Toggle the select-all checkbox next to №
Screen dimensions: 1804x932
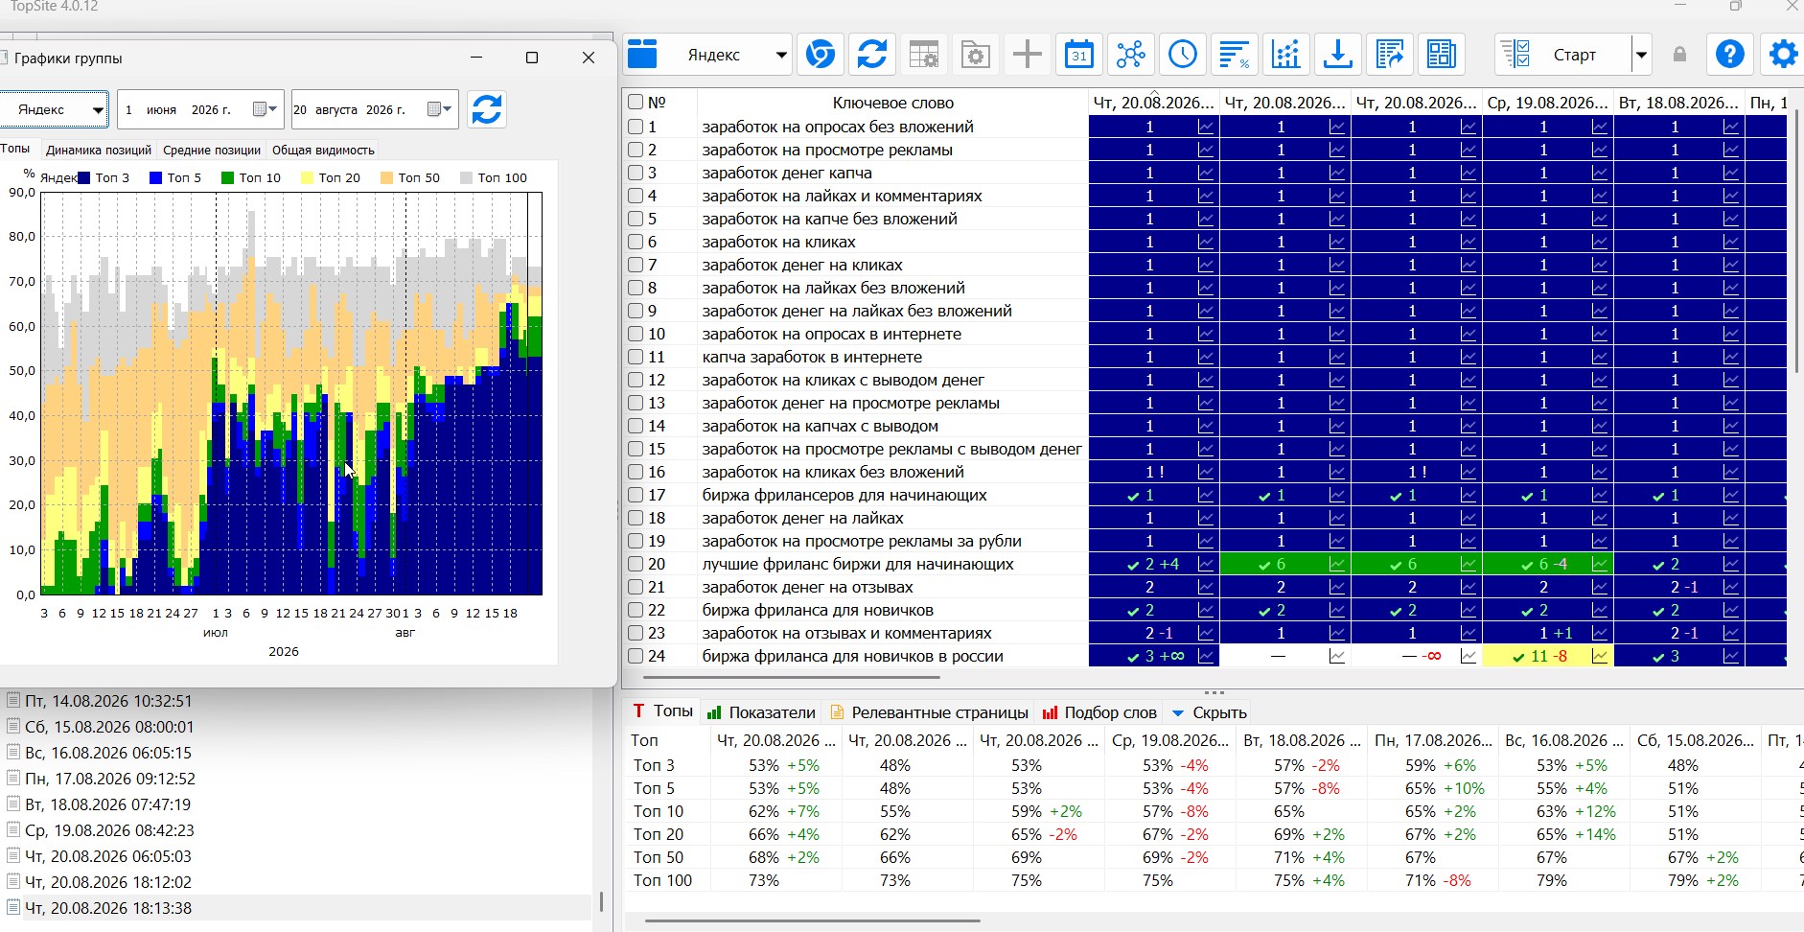pyautogui.click(x=636, y=102)
